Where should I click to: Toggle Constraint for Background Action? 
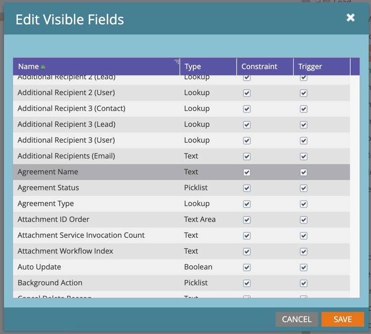pos(247,283)
